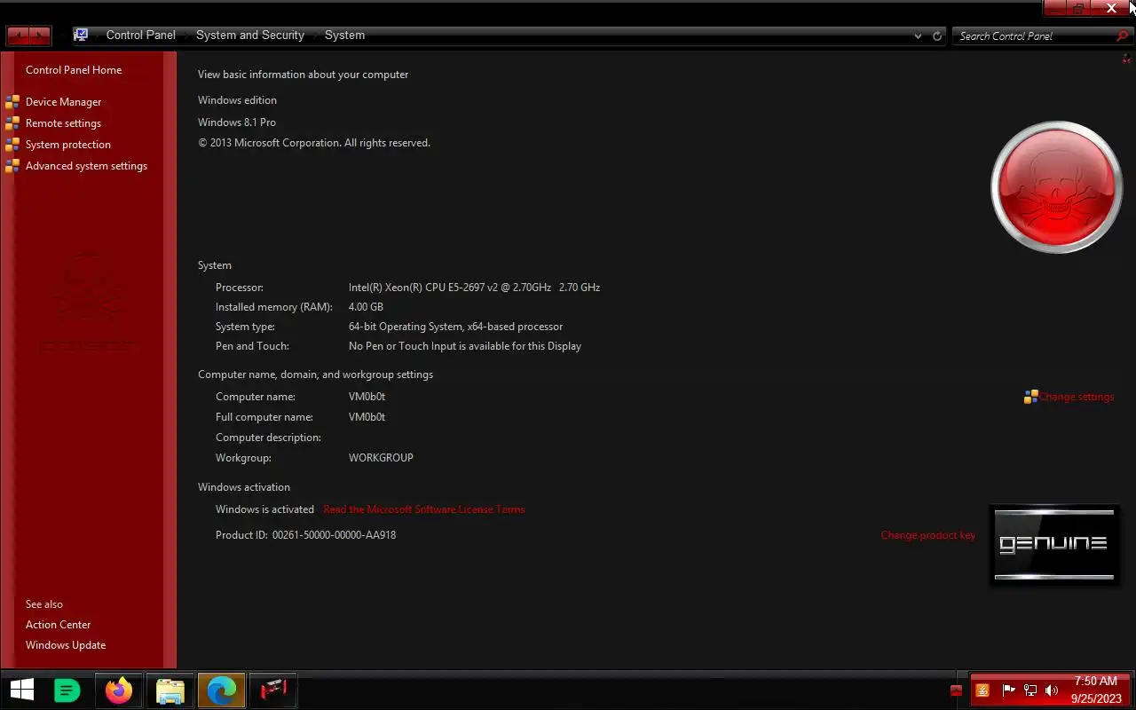Click the back/forward navigation buttons

pos(28,35)
